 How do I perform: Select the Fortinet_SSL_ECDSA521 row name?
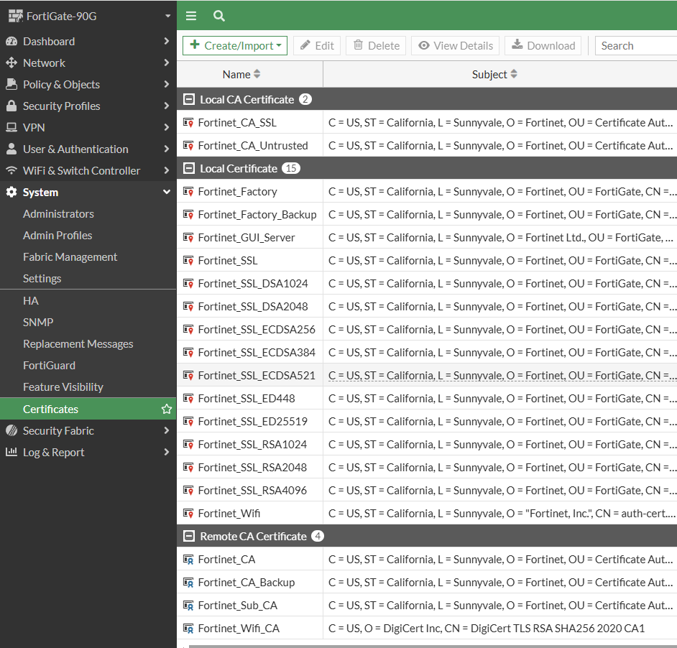point(257,375)
